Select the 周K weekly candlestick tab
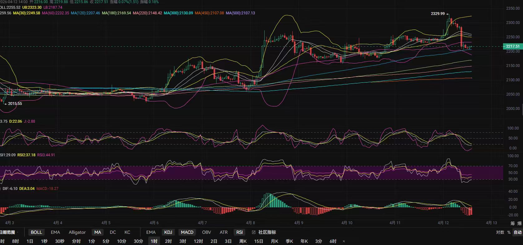 pyautogui.click(x=243, y=241)
